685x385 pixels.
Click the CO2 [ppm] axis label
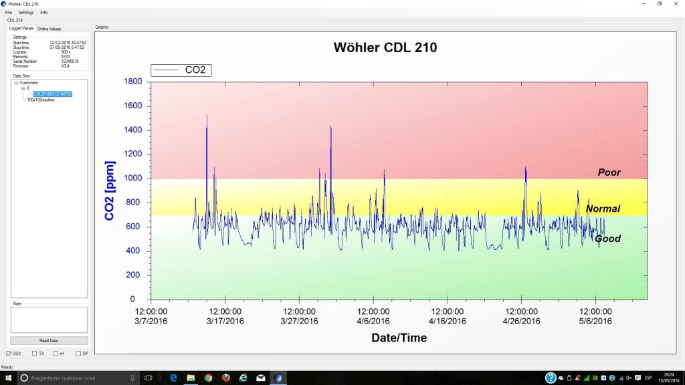pyautogui.click(x=109, y=190)
